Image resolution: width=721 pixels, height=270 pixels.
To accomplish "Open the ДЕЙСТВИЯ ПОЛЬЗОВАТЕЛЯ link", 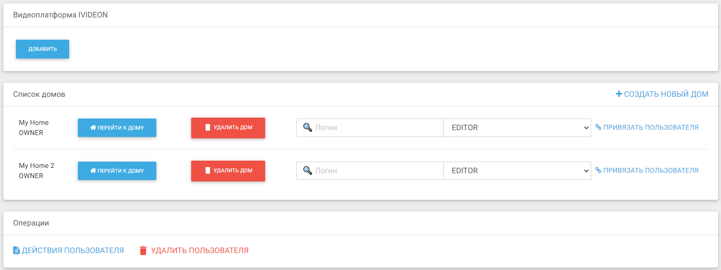I will coord(73,251).
